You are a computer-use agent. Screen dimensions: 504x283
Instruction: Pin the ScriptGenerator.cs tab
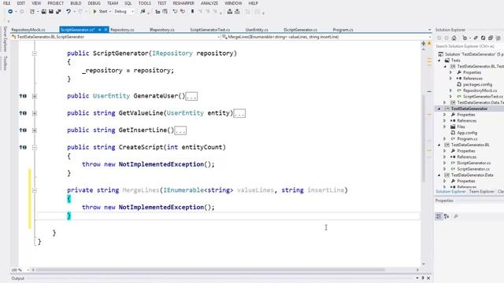click(100, 30)
